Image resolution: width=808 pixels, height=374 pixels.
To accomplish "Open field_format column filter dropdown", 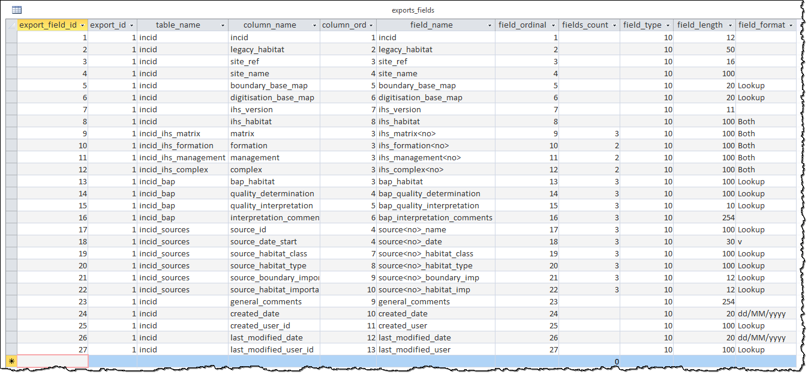I will pyautogui.click(x=791, y=25).
